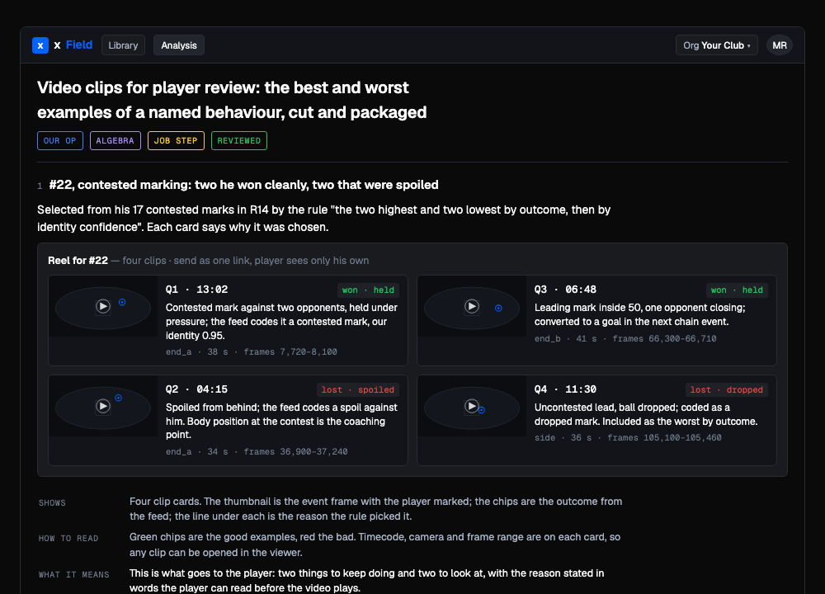Screen dimensions: 825x594
Task: Select player marker in Q1 13:02 thumbnail
Action: pos(122,302)
